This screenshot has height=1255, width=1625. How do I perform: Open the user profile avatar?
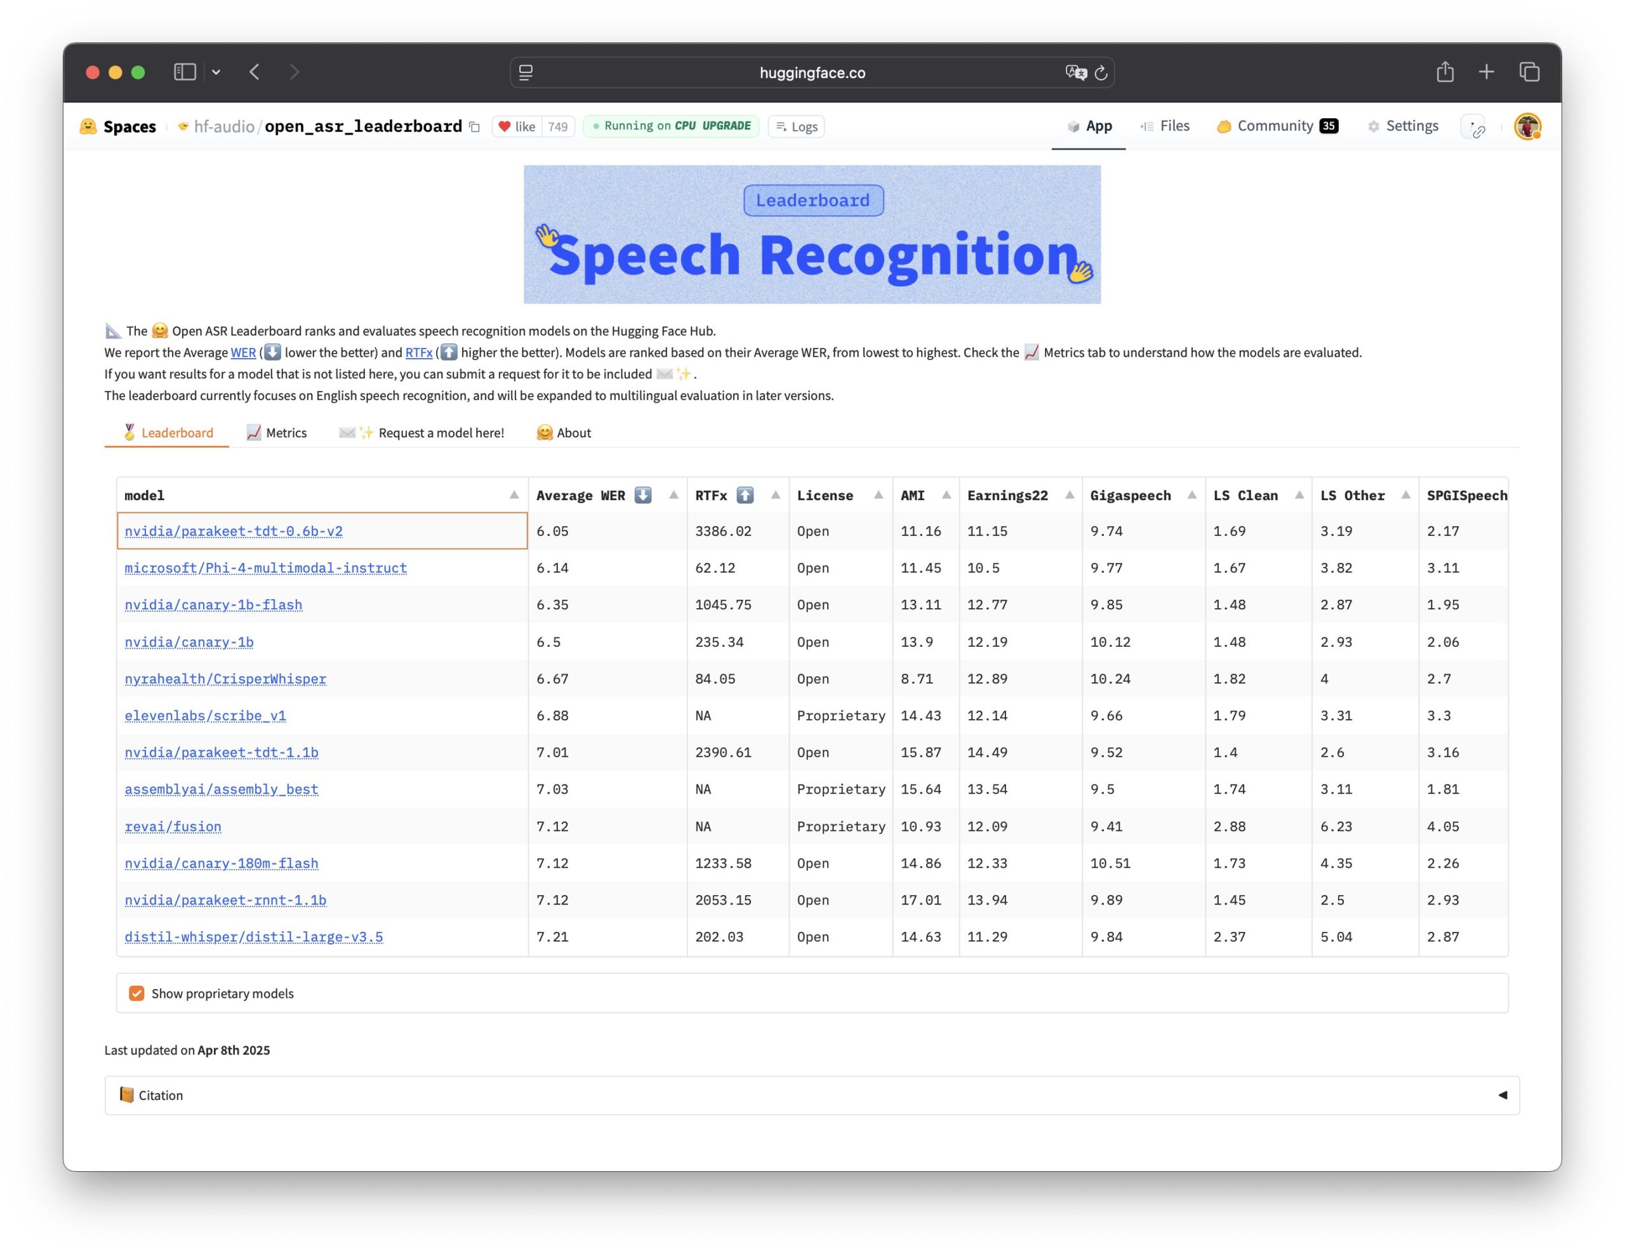click(1527, 126)
